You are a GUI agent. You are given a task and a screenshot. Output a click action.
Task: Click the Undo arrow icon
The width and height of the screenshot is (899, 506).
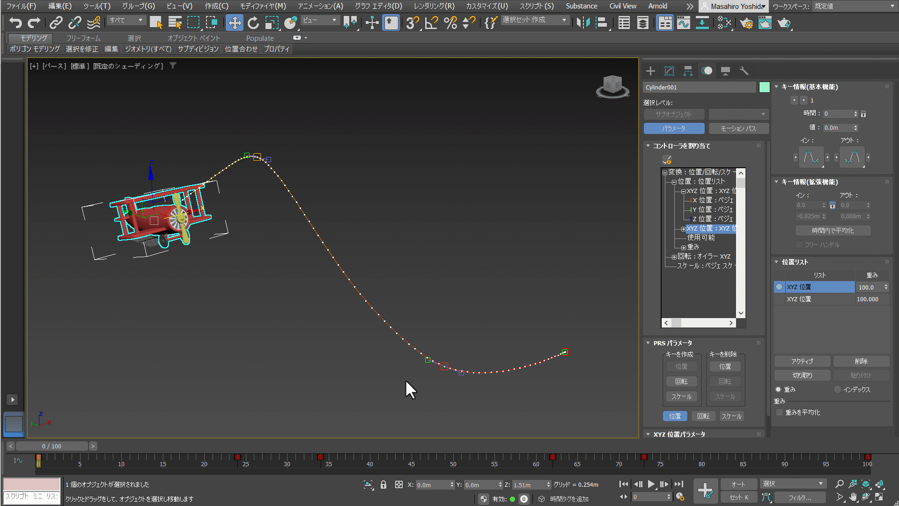click(x=15, y=22)
